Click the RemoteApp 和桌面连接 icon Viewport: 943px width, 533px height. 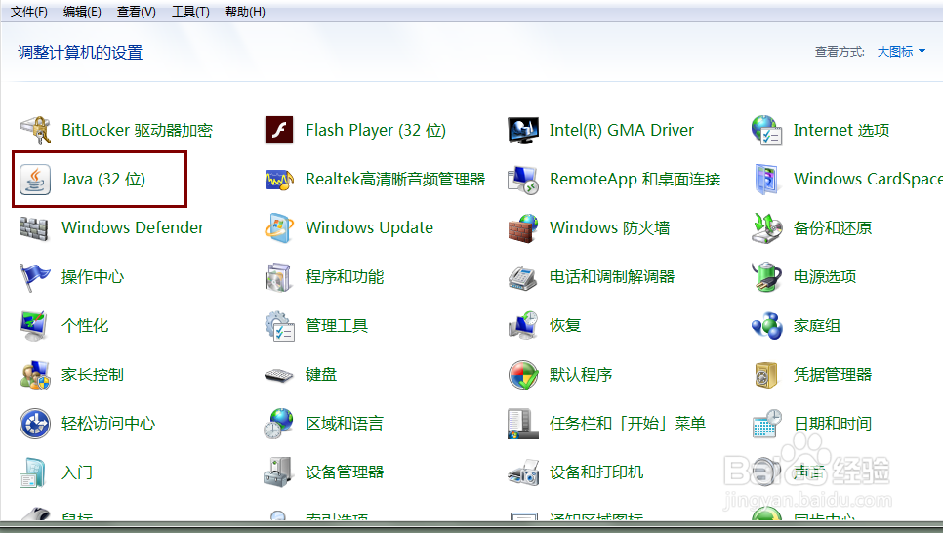[523, 180]
